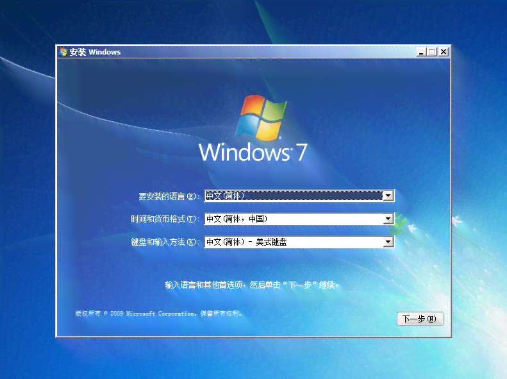Open the 要安装的语言 dropdown arrow

[388, 196]
